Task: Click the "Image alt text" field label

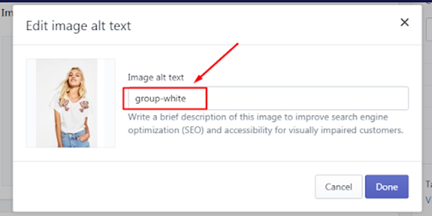Action: [156, 77]
